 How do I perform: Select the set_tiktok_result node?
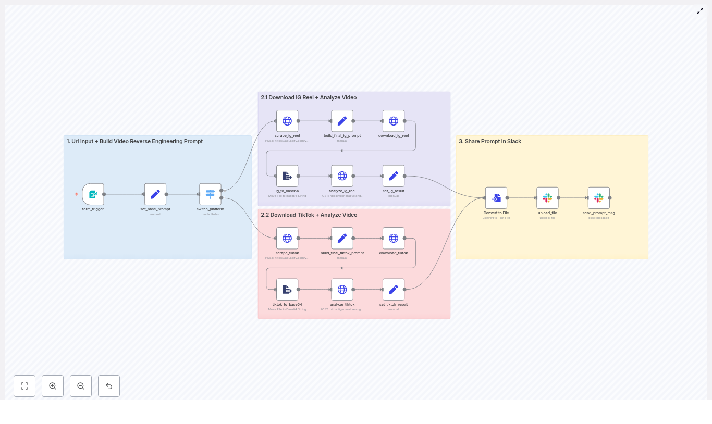(x=394, y=289)
